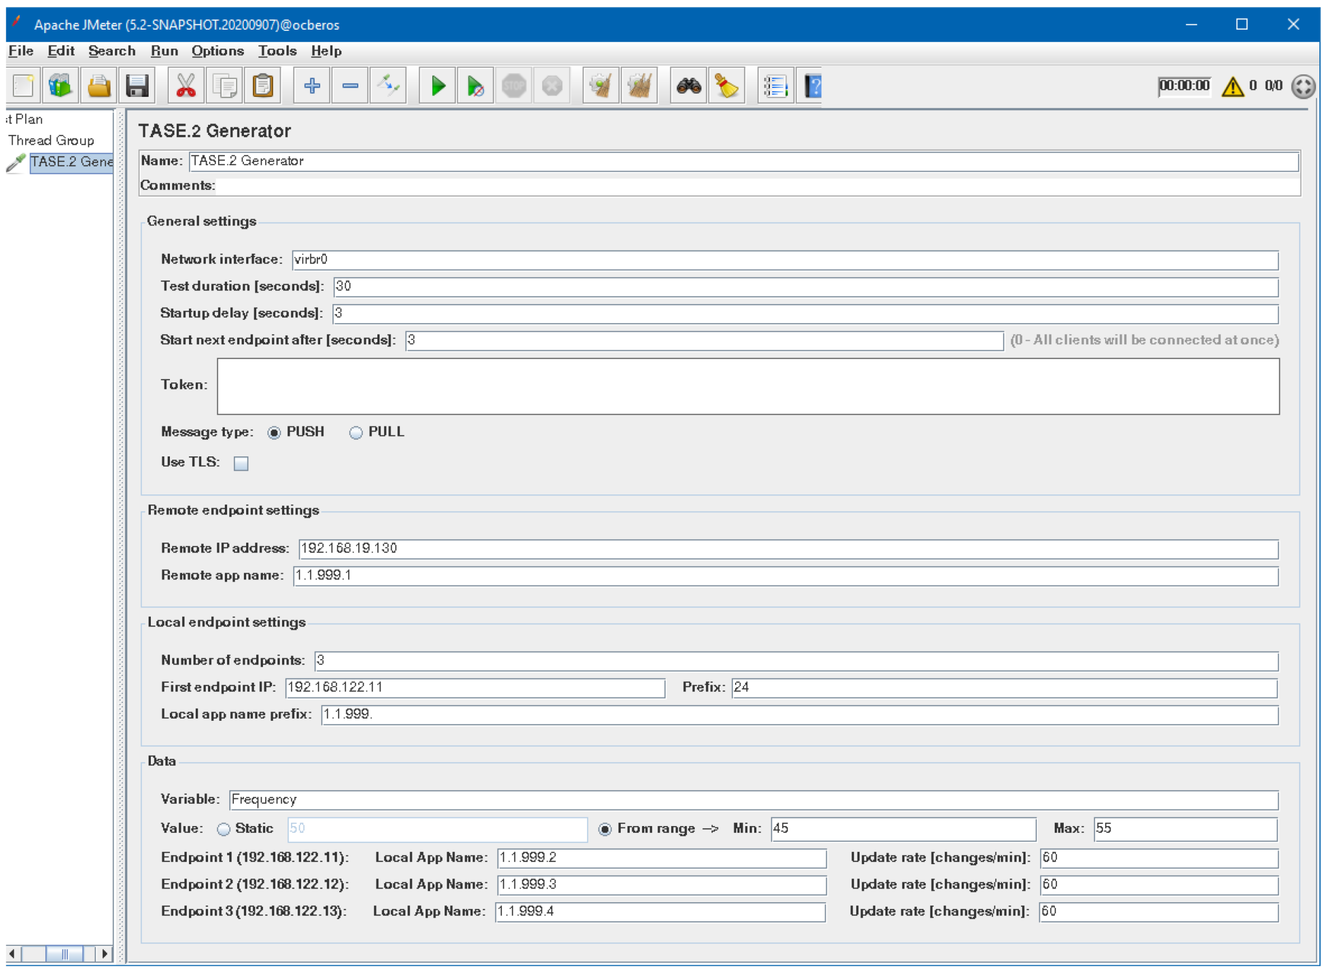Enable the Use TLS checkbox
The width and height of the screenshot is (1330, 972).
tap(241, 464)
